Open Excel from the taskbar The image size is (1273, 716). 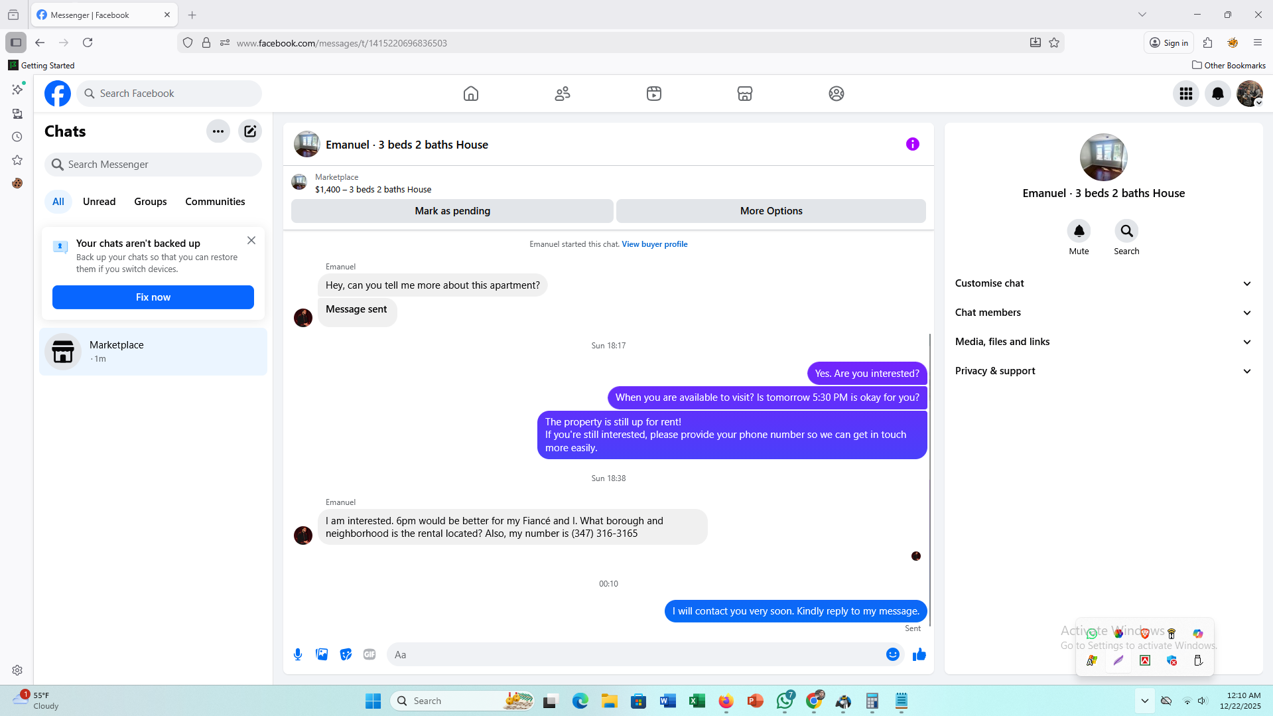pyautogui.click(x=697, y=701)
